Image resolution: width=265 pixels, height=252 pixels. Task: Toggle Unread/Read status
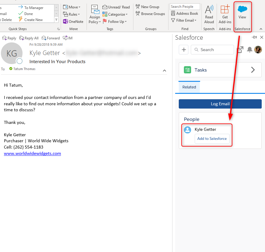(116, 7)
